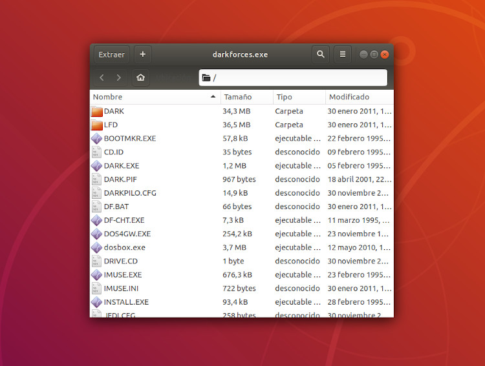Select the DF-CHT.EXE executable icon
The image size is (485, 366).
pyautogui.click(x=97, y=221)
